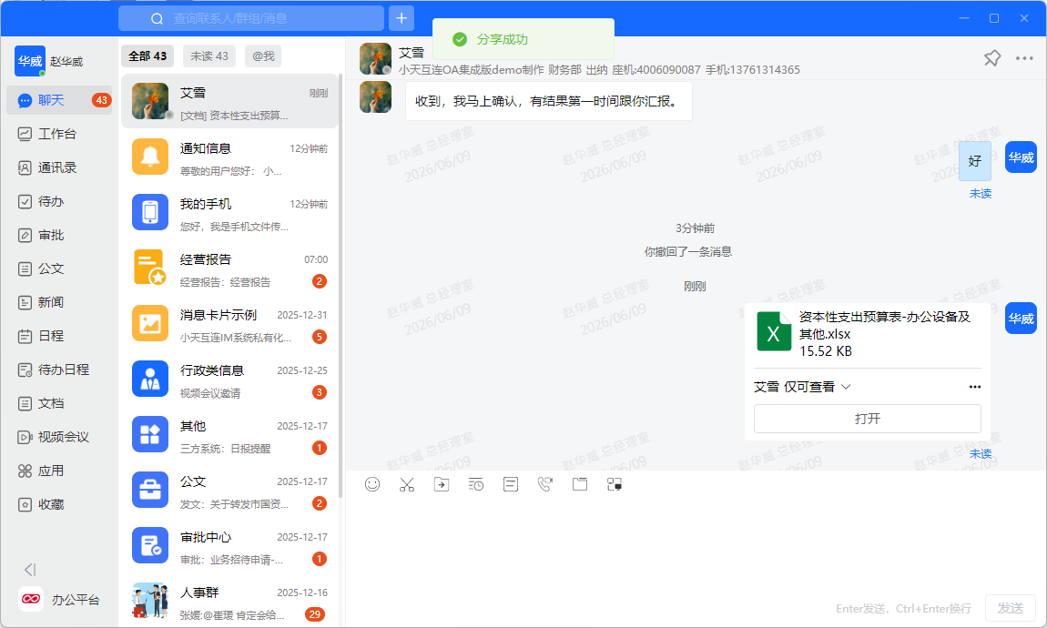Viewport: 1047px width, 628px height.
Task: Switch to @我 tab
Action: 263,56
